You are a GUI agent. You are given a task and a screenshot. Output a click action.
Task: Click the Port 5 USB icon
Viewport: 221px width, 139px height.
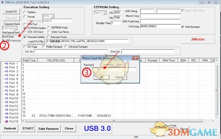(7, 79)
